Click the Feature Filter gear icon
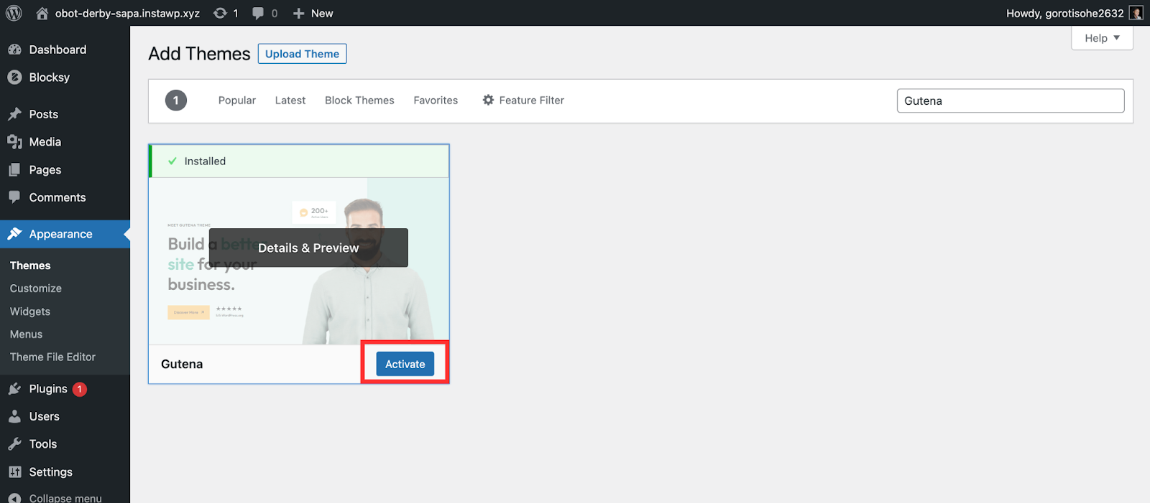 [x=488, y=100]
